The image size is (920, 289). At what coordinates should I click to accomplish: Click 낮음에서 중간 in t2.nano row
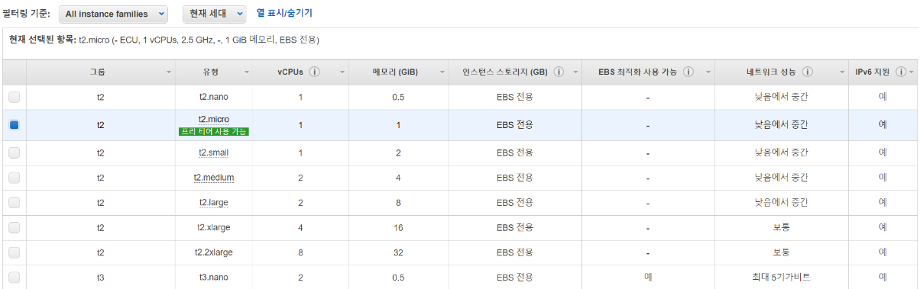pyautogui.click(x=781, y=98)
